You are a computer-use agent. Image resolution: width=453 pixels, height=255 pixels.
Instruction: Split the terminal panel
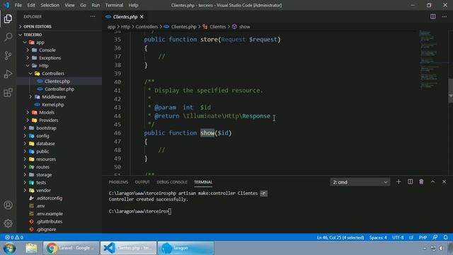click(x=410, y=182)
